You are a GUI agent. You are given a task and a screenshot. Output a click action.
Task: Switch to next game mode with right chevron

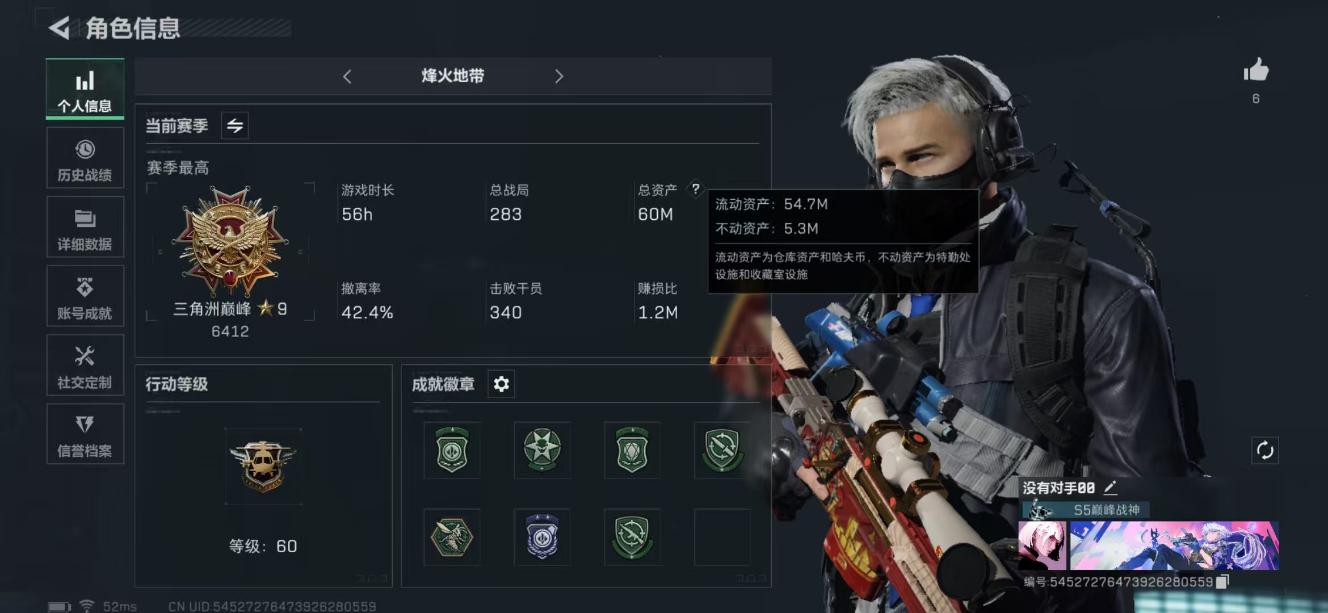[559, 77]
